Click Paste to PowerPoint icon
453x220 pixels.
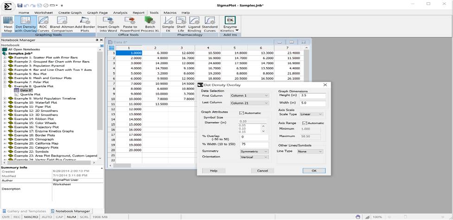pyautogui.click(x=131, y=24)
